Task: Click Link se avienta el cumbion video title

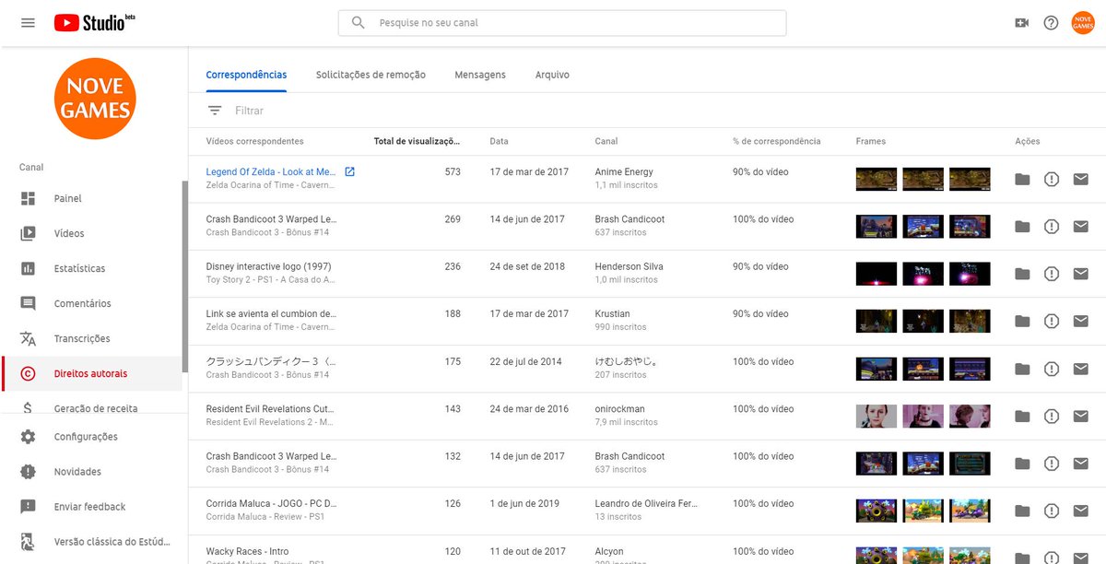Action: click(x=271, y=313)
